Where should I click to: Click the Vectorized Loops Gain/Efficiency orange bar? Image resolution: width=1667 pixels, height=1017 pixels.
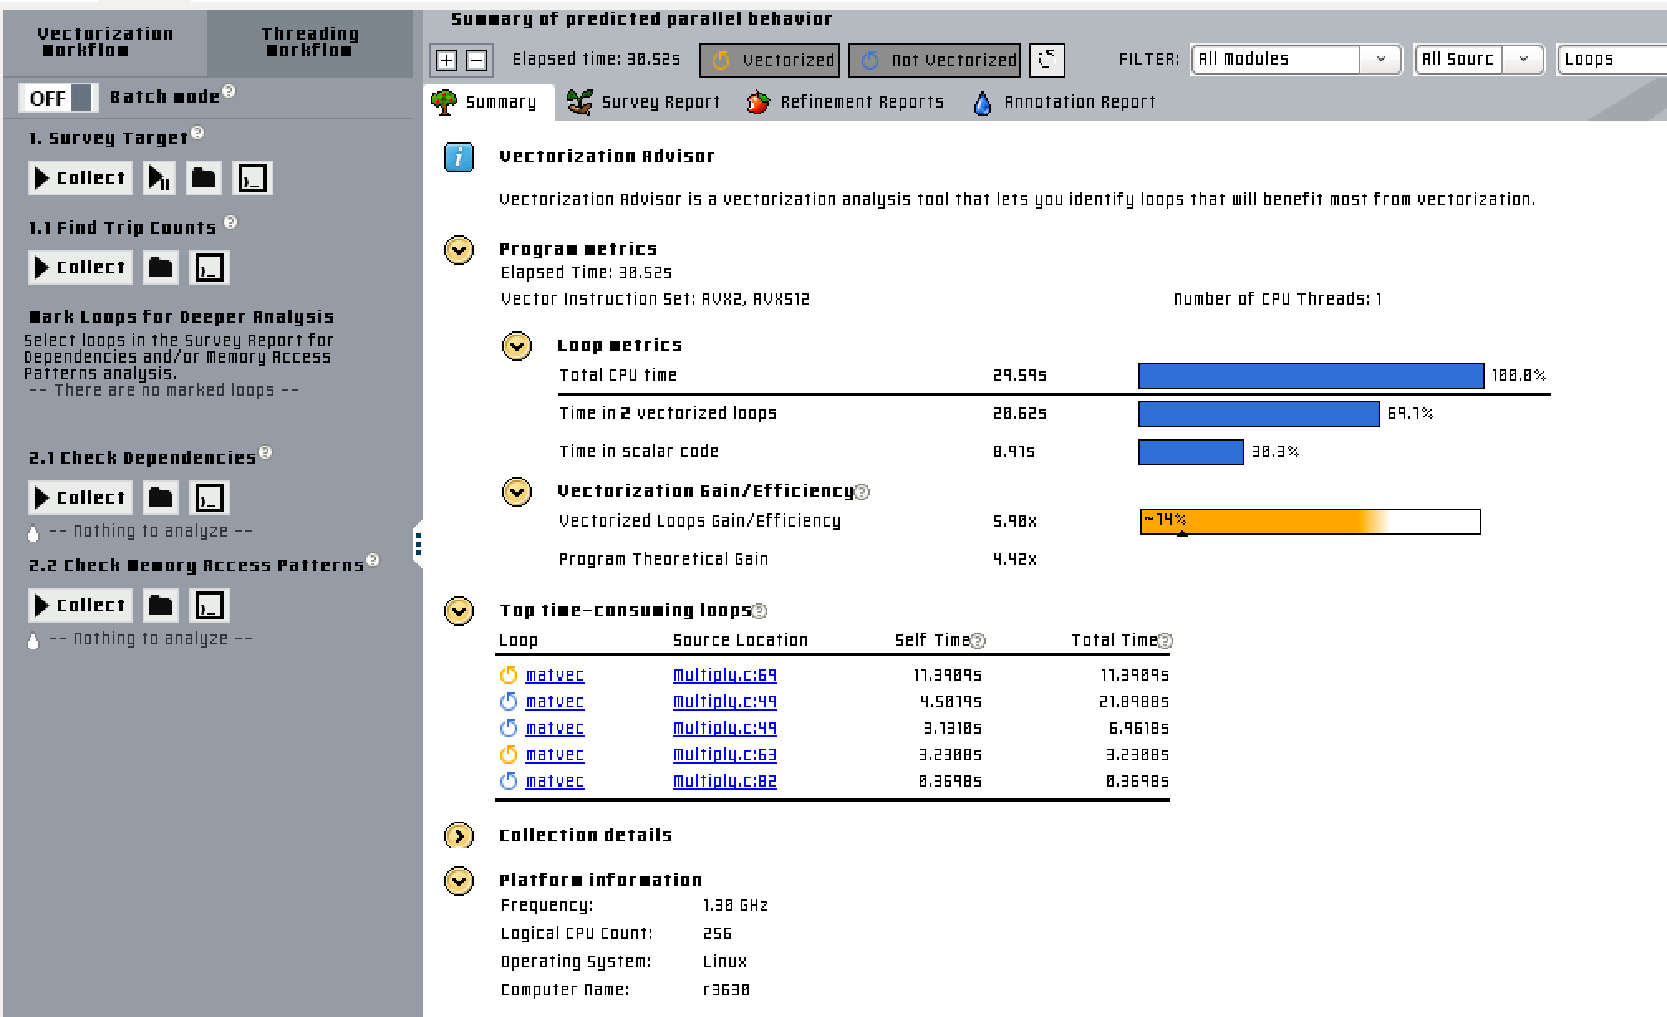tap(1309, 522)
